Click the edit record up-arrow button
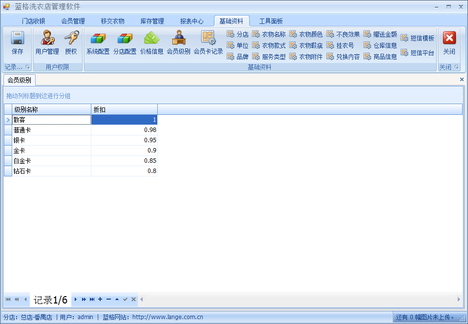Image resolution: width=468 pixels, height=324 pixels. (x=117, y=299)
